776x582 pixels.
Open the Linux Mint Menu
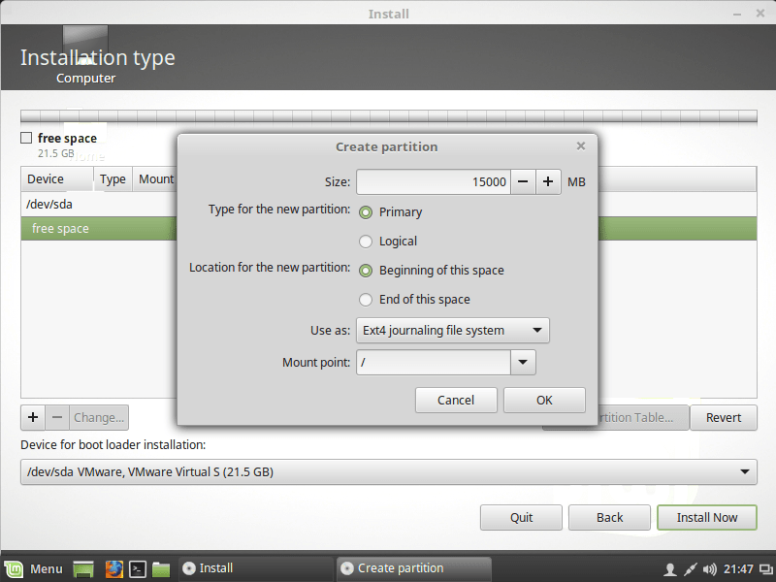point(34,568)
